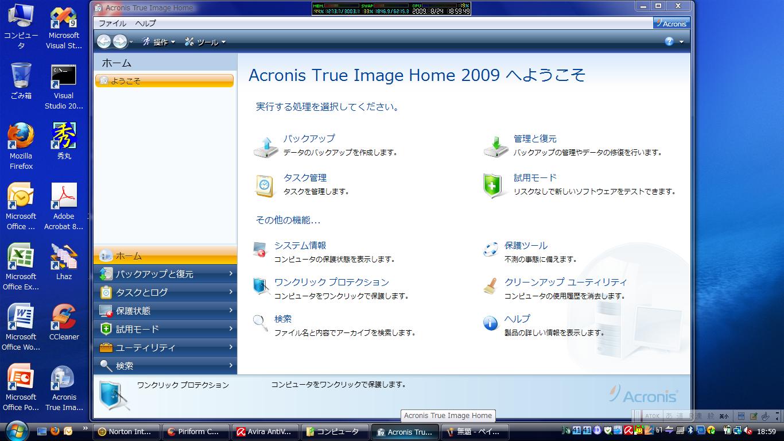Screen dimensions: 784x441
Task: Open the ファイル menu
Action: click(x=112, y=24)
